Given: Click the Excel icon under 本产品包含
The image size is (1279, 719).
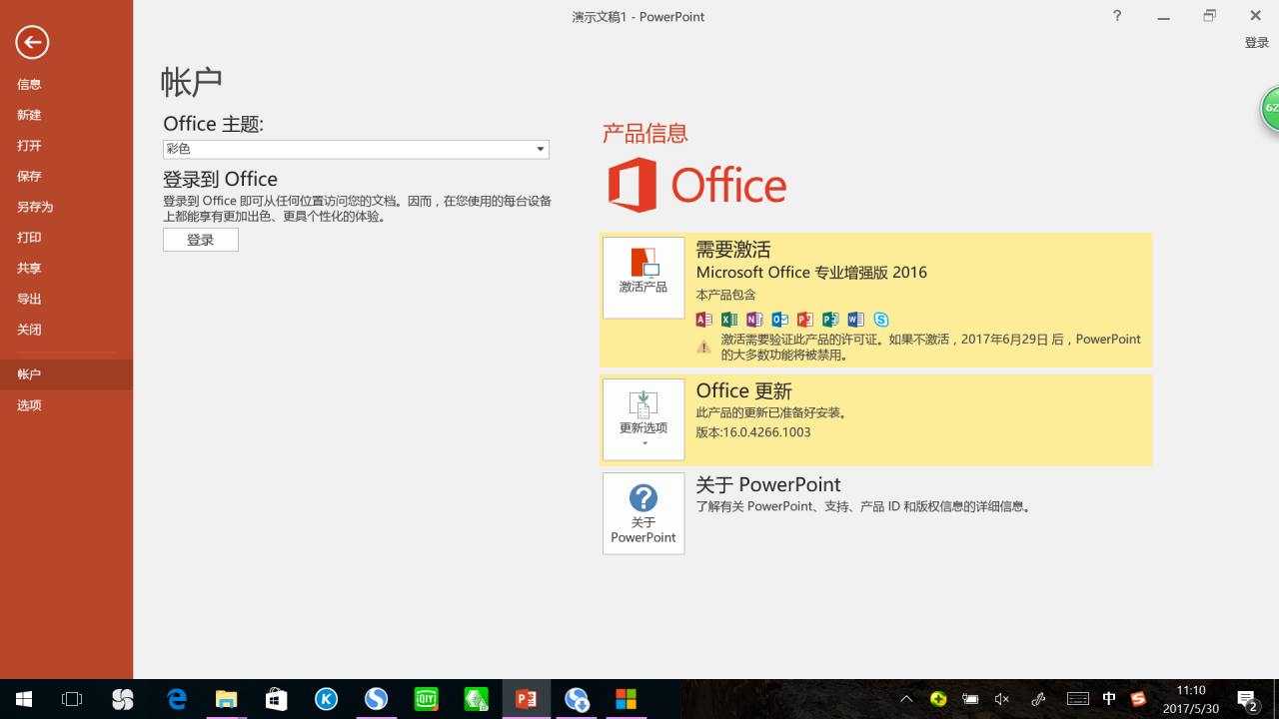Looking at the screenshot, I should pyautogui.click(x=728, y=319).
